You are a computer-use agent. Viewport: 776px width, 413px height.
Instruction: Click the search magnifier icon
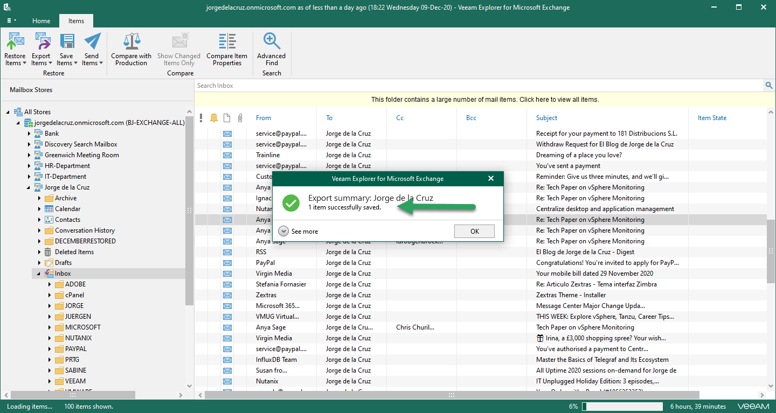point(769,86)
